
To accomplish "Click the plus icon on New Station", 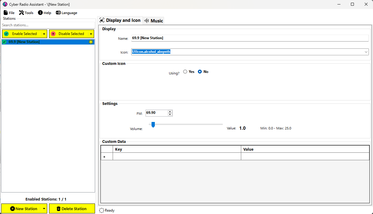I will coord(13,209).
